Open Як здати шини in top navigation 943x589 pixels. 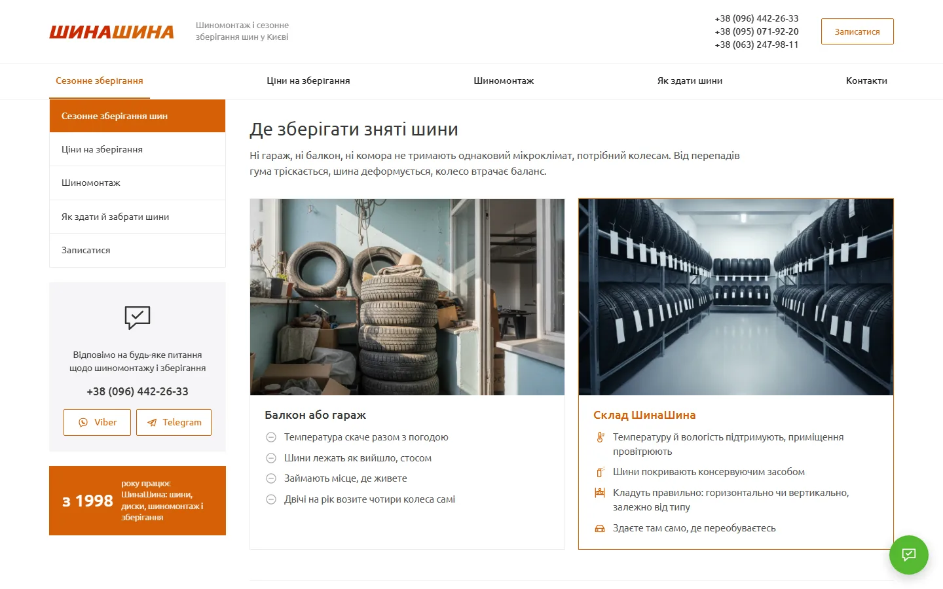(690, 81)
